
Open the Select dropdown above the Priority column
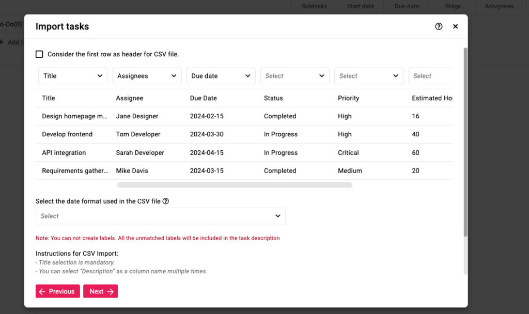[x=368, y=75]
